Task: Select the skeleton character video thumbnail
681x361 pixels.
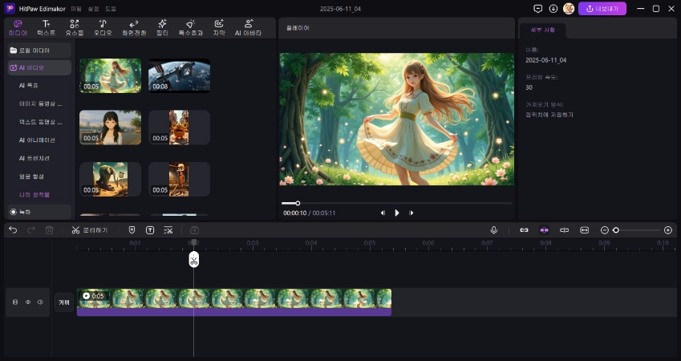Action: click(x=180, y=179)
